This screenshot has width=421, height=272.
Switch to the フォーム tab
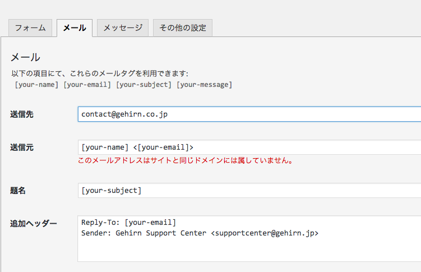(x=30, y=28)
